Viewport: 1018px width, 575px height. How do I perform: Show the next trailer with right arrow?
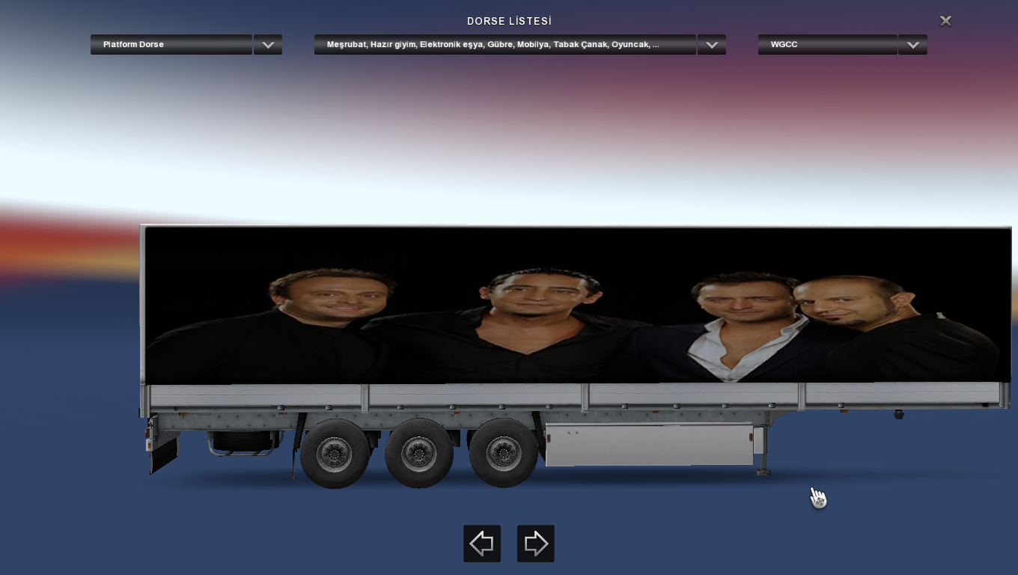[536, 544]
